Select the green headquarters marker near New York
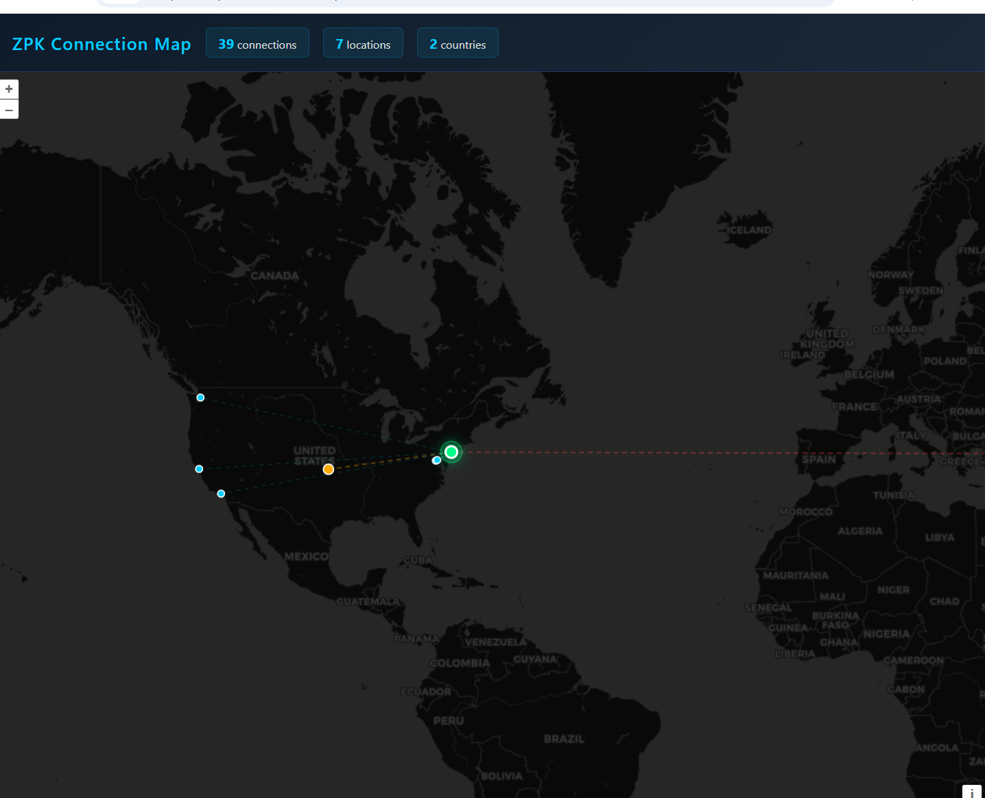985x798 pixels. tap(451, 451)
